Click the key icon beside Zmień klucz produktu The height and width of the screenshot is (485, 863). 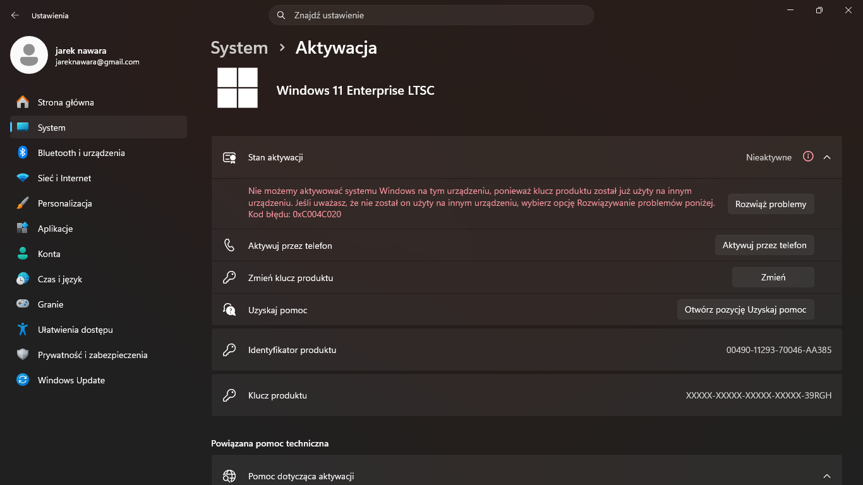229,277
